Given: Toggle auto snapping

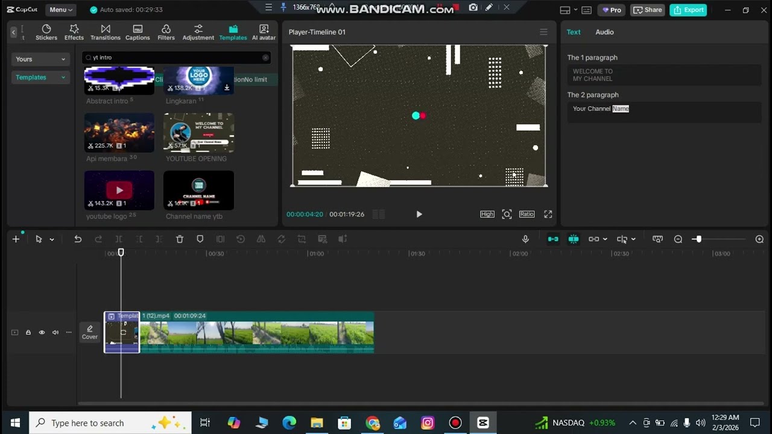Looking at the screenshot, I should tap(574, 239).
